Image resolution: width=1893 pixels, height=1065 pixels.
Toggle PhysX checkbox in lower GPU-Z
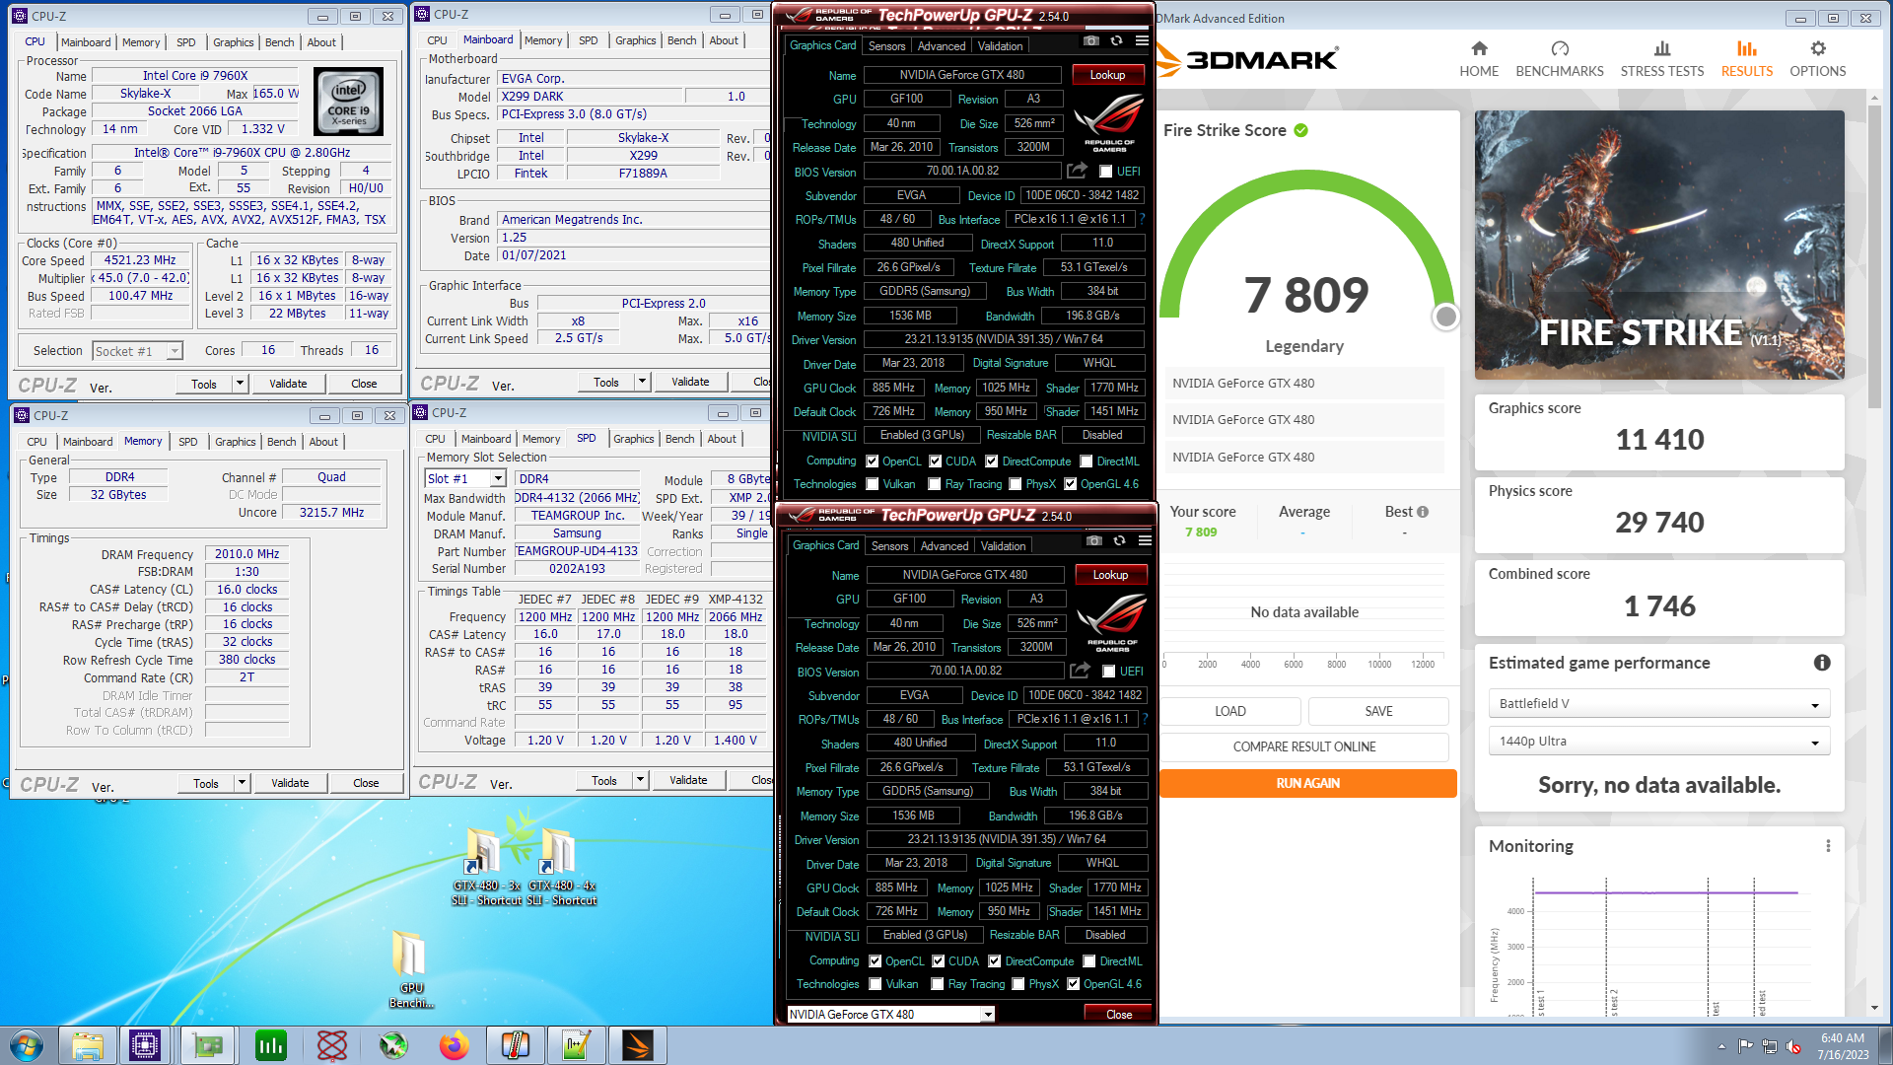point(1018,984)
